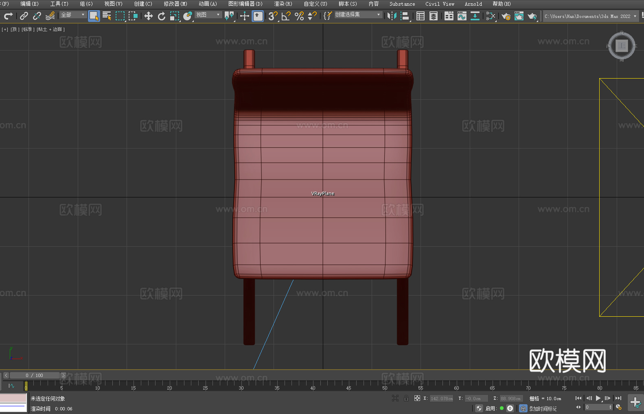The height and width of the screenshot is (414, 644).
Task: Click the pink material color swatch
Action: [x=13, y=398]
